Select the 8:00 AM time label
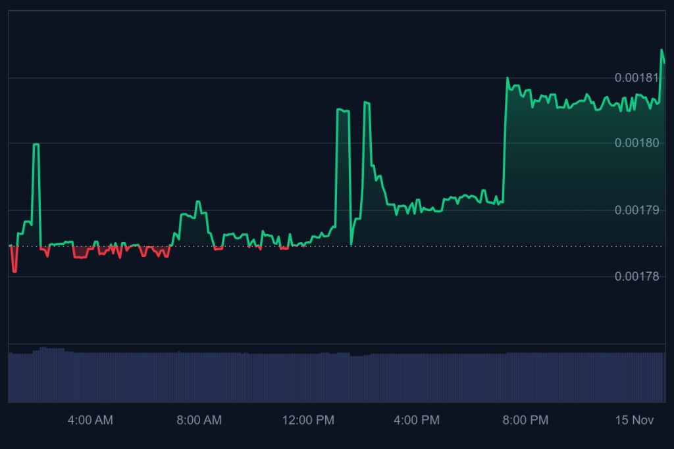The height and width of the screenshot is (449, 674). [x=199, y=420]
